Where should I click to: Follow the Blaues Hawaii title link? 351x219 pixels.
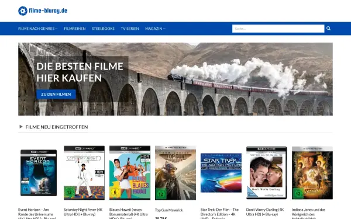129,214
